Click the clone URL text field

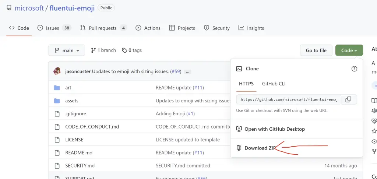click(x=289, y=99)
